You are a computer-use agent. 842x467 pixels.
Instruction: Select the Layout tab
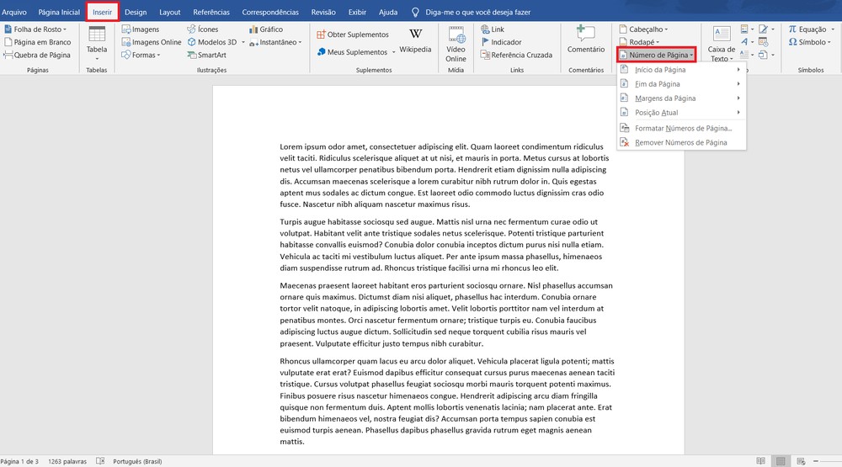170,12
